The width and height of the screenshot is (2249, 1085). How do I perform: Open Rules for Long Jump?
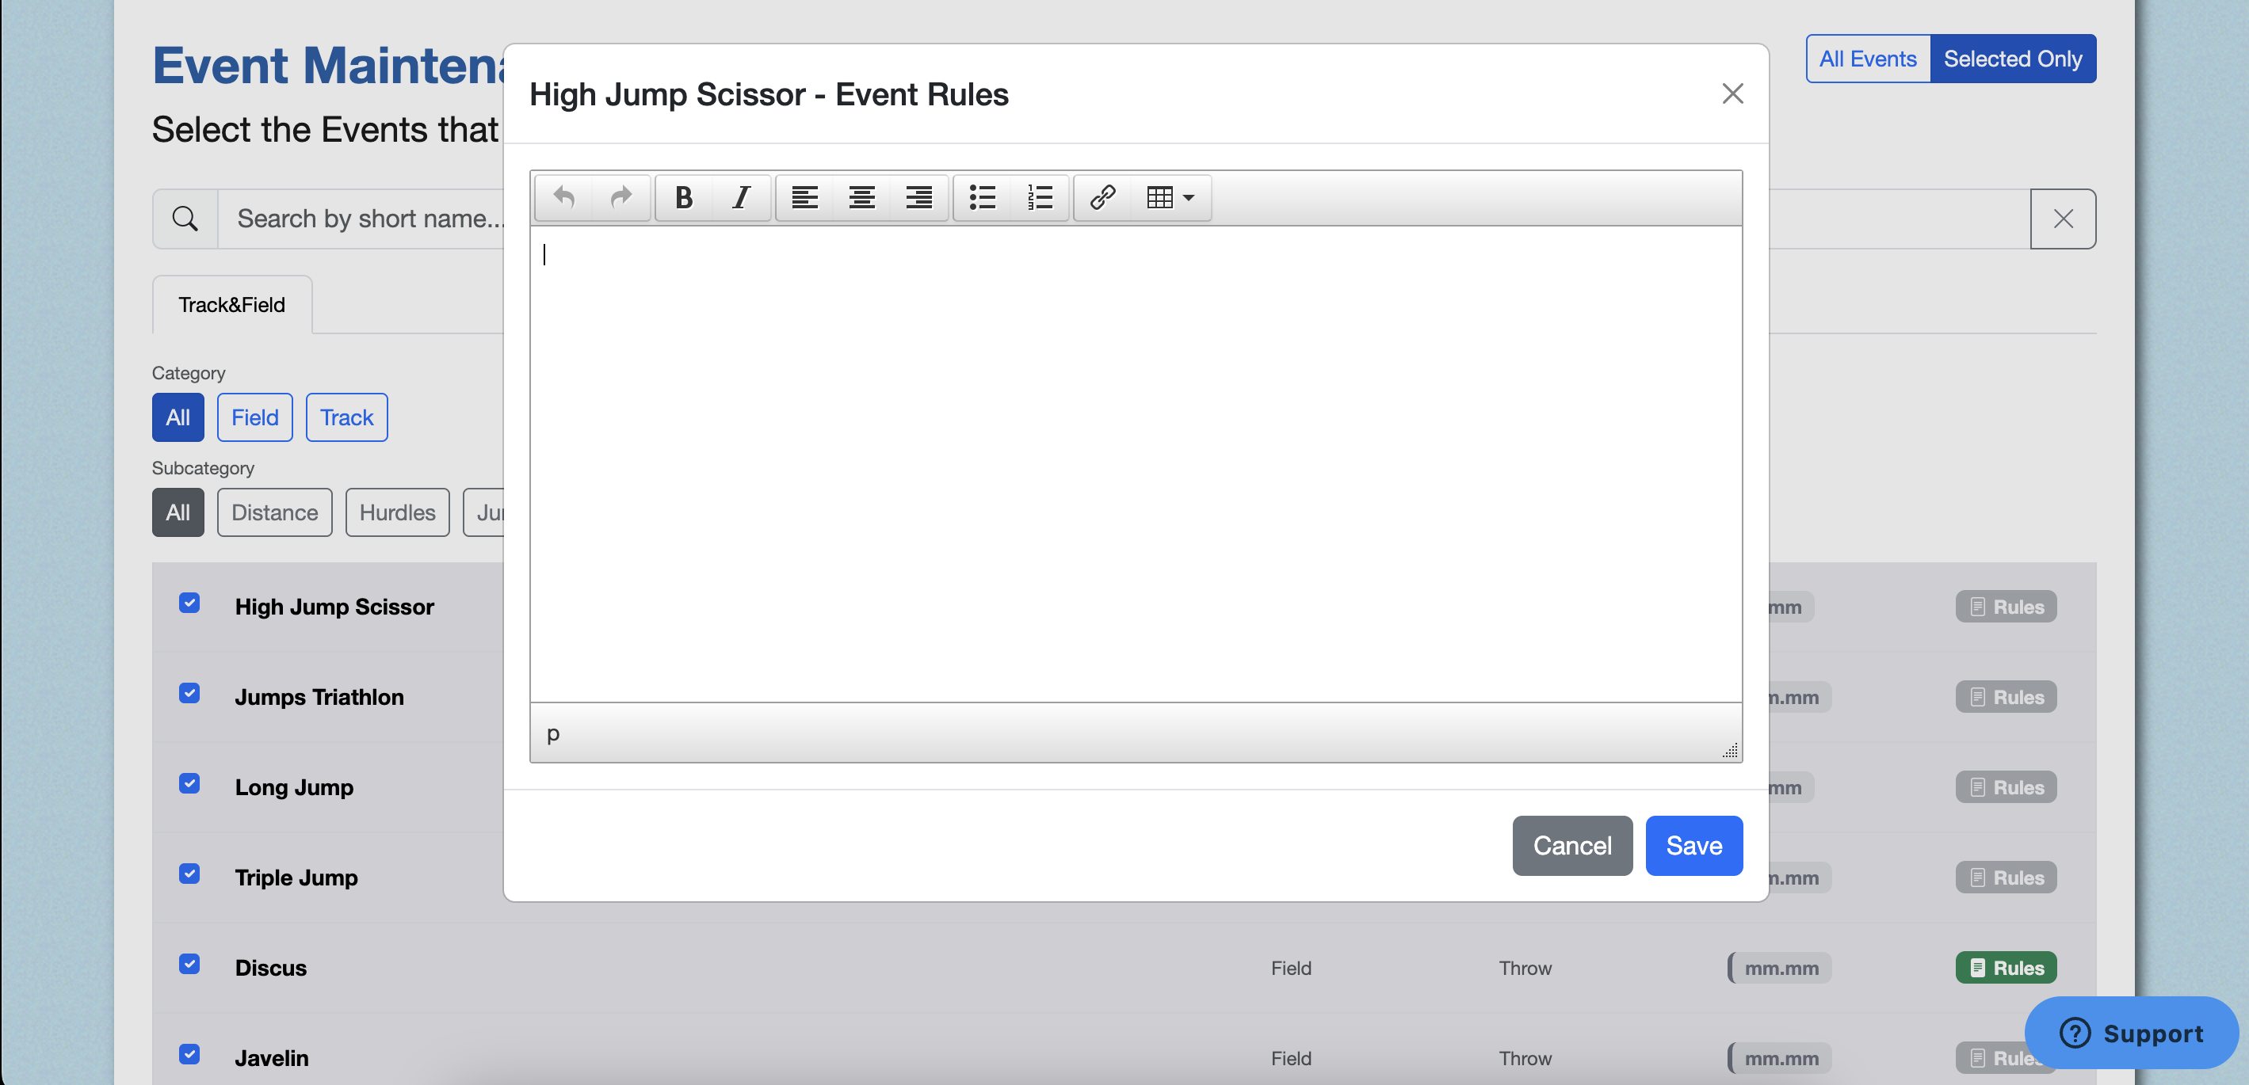pos(2006,787)
